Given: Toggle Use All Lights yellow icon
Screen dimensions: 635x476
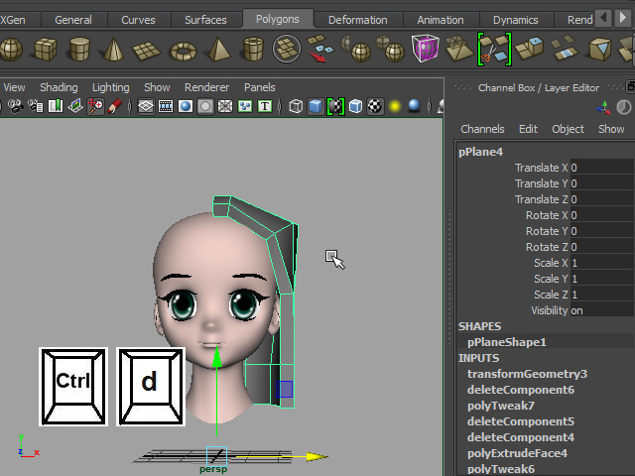Looking at the screenshot, I should click(395, 106).
